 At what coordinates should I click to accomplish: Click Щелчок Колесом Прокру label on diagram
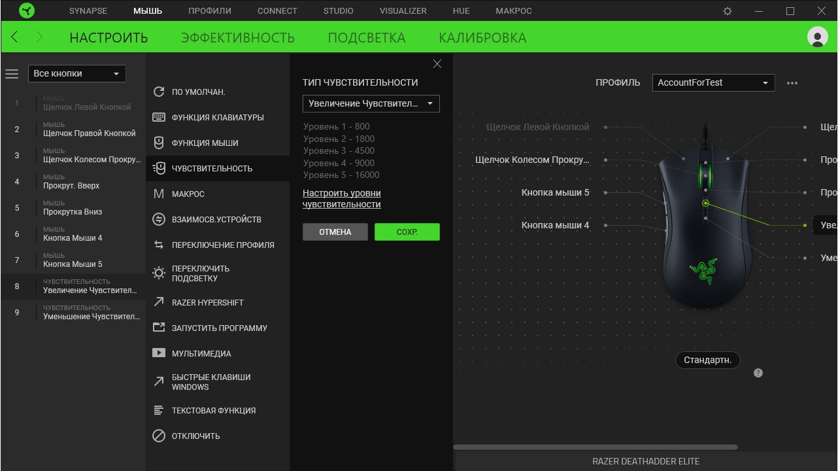(532, 160)
